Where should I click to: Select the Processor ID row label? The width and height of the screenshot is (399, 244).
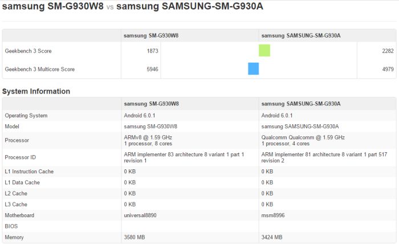(21, 157)
